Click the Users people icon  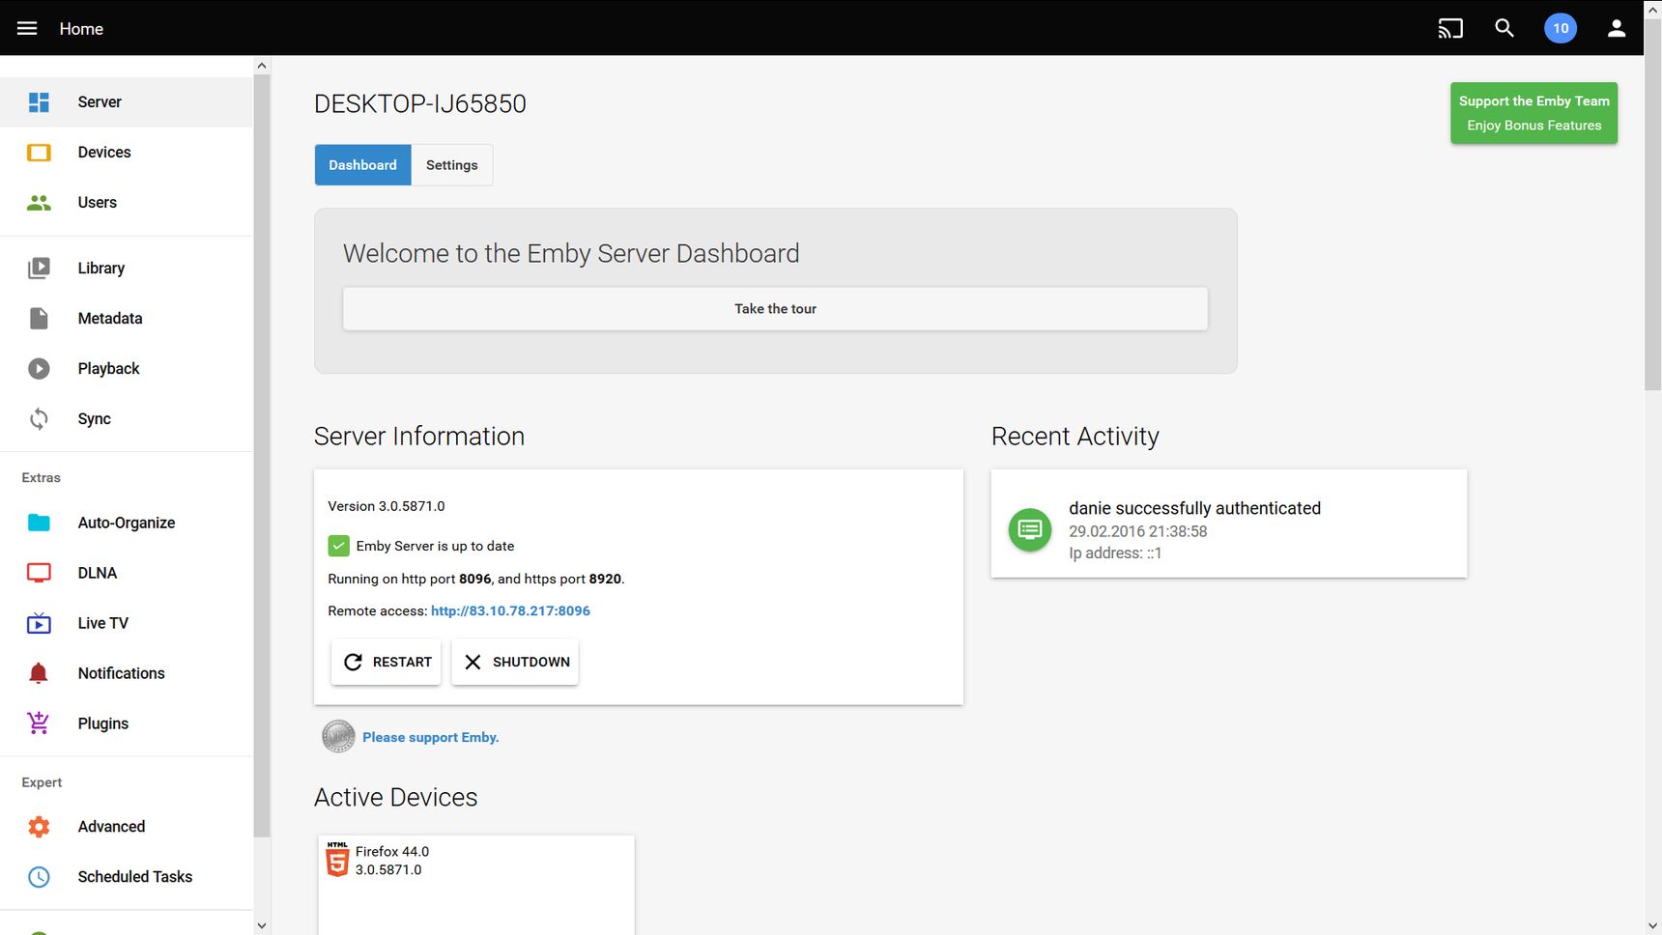coord(39,203)
